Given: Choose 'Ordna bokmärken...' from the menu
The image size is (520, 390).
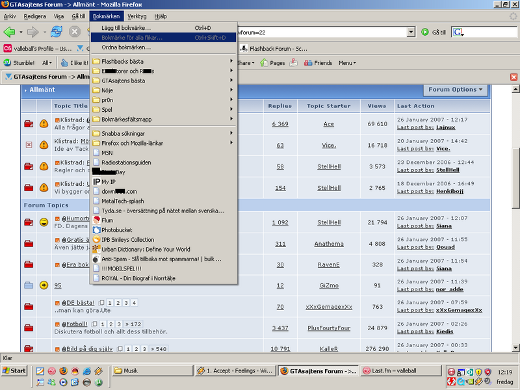Looking at the screenshot, I should point(126,47).
